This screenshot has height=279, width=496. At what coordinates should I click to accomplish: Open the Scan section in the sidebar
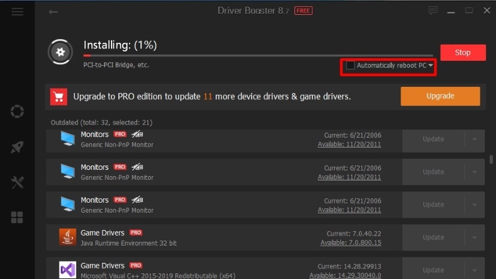coord(17,112)
